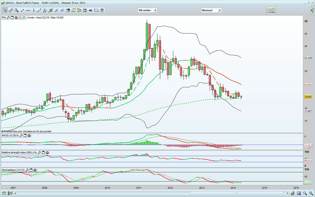
Task: Open the indicators and trading systems icon
Action: (271, 10)
